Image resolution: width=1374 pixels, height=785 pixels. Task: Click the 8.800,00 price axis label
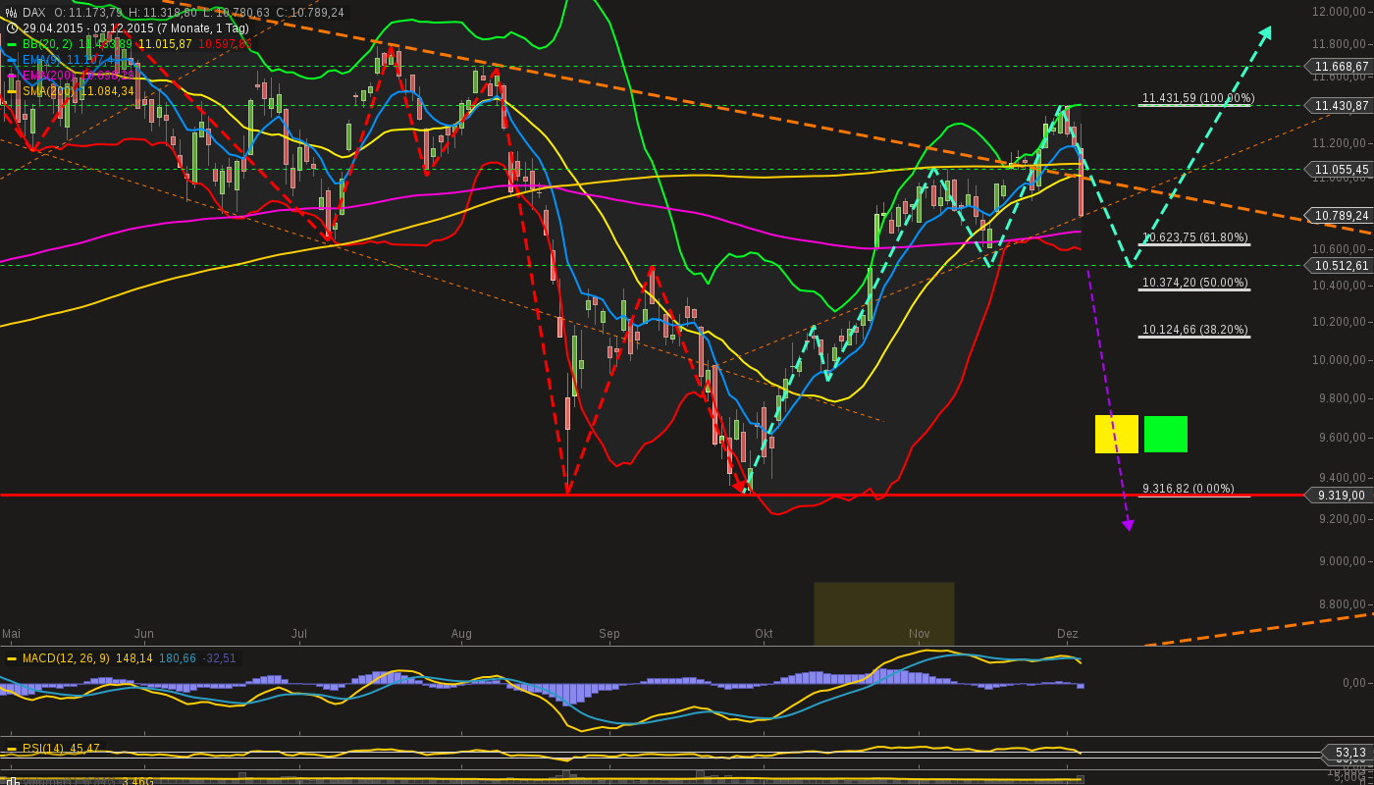tap(1344, 604)
